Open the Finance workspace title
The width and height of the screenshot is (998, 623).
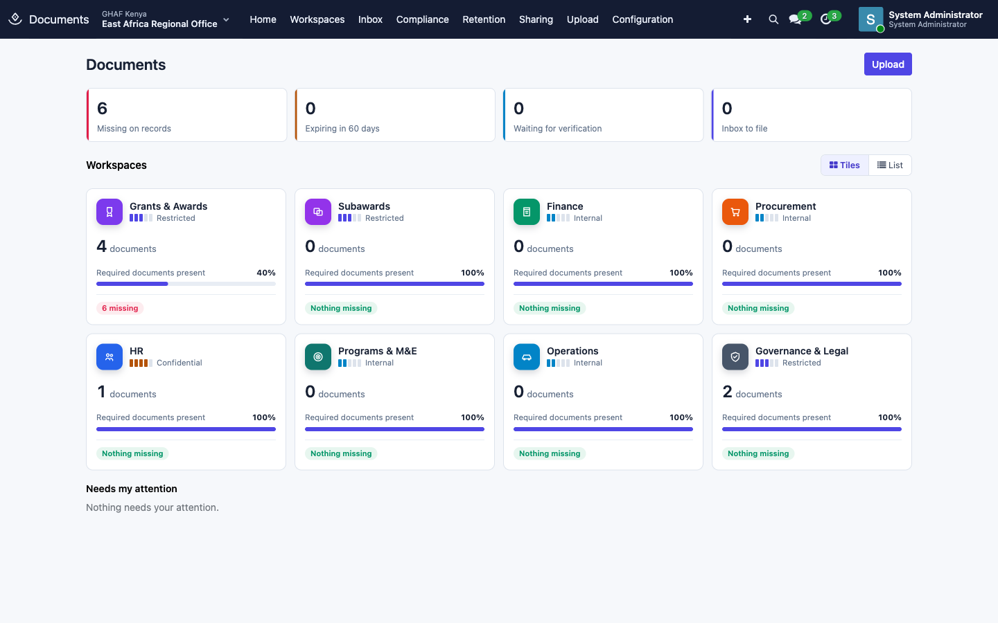(x=565, y=206)
